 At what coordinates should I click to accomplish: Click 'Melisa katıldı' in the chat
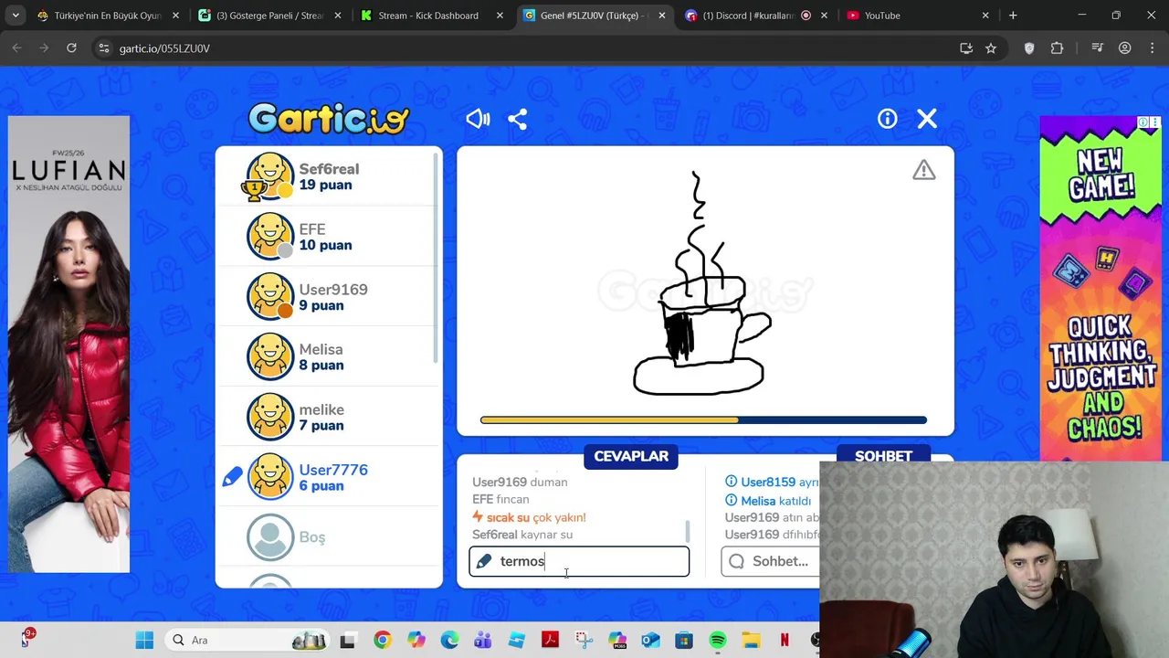pyautogui.click(x=768, y=501)
